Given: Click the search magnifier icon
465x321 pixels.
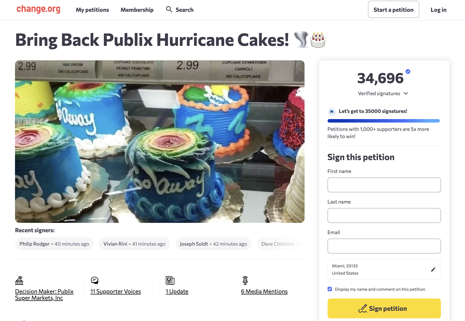Looking at the screenshot, I should click(x=169, y=9).
